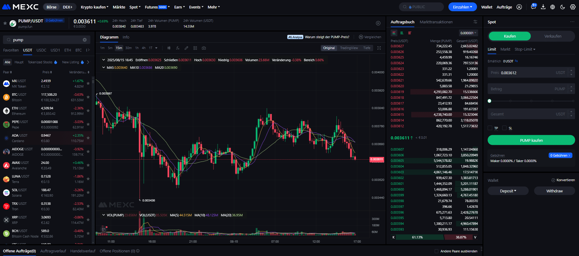Open the chart screenshot camera icon
579x256 pixels.
204,48
